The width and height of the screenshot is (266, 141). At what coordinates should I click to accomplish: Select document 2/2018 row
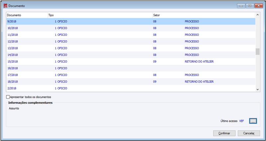pyautogui.click(x=131, y=88)
